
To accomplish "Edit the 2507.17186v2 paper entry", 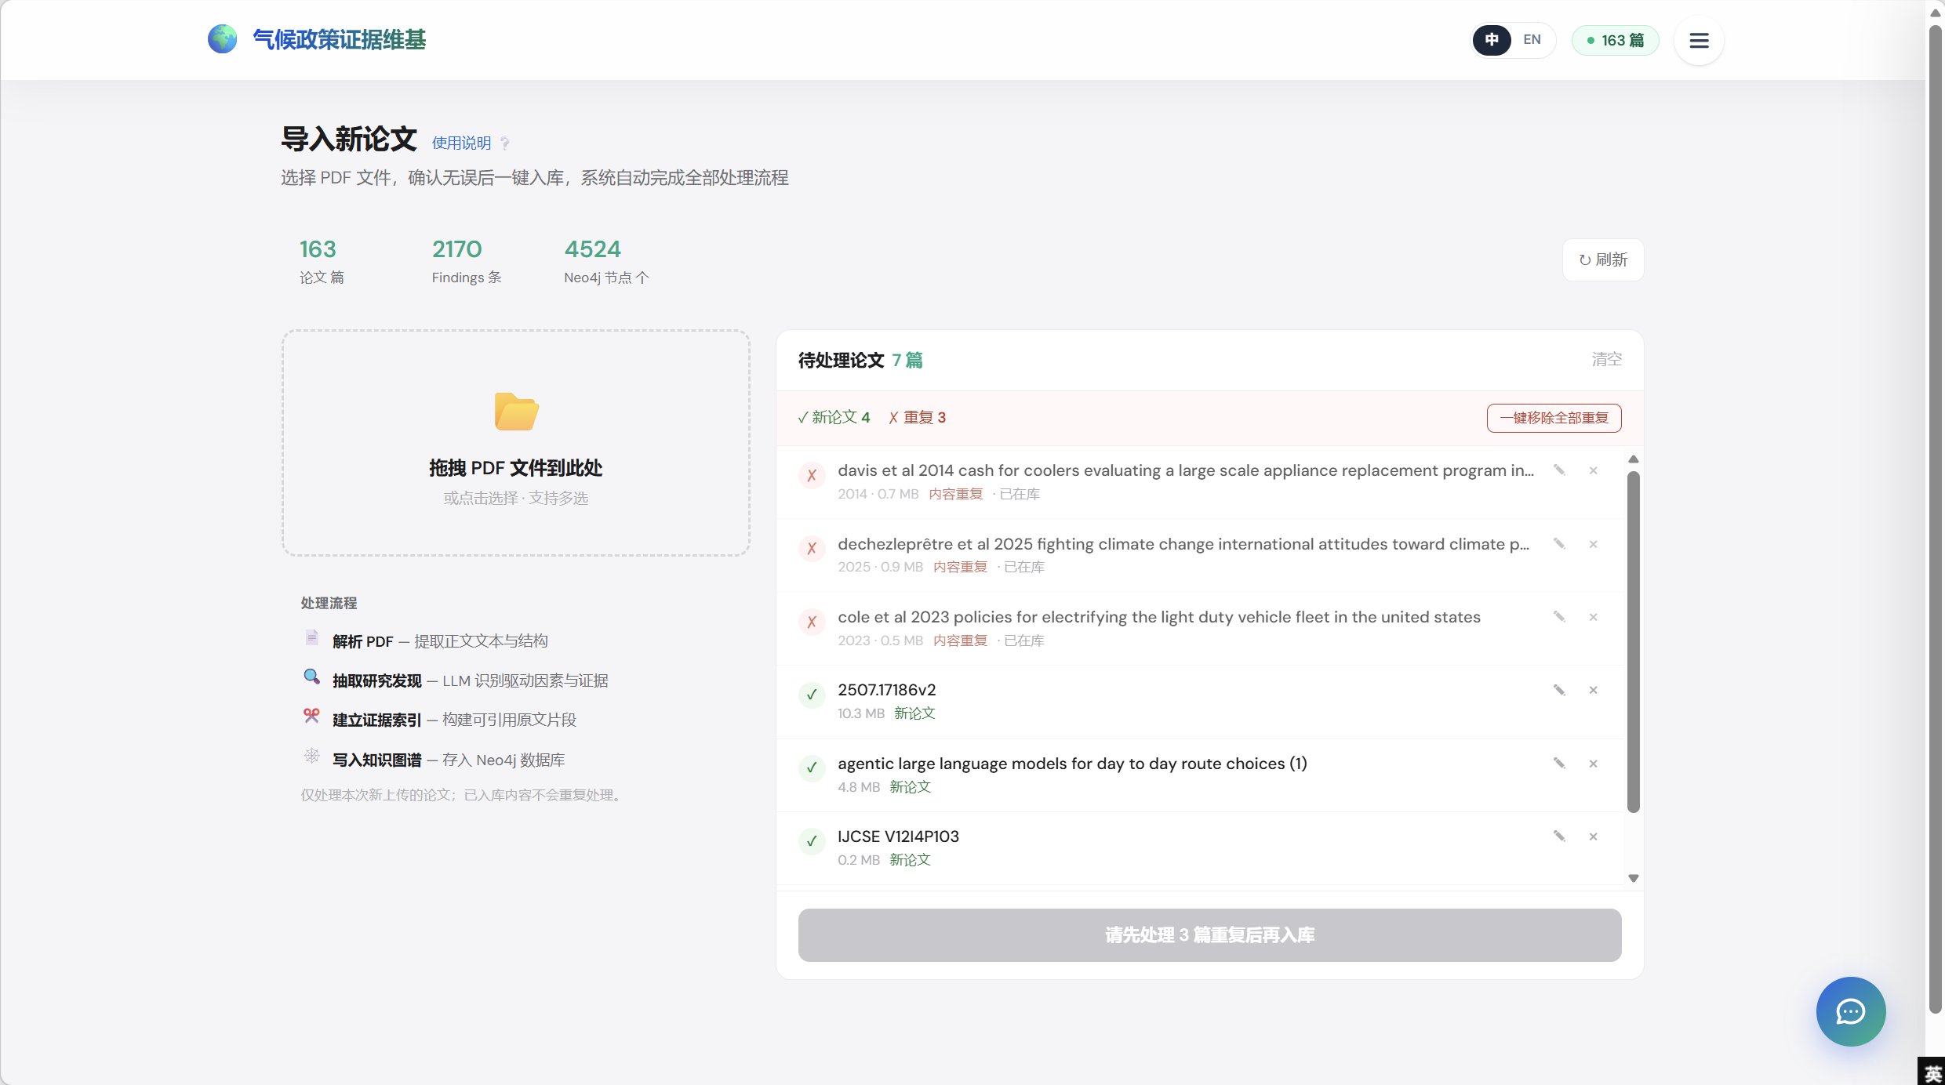I will point(1559,690).
